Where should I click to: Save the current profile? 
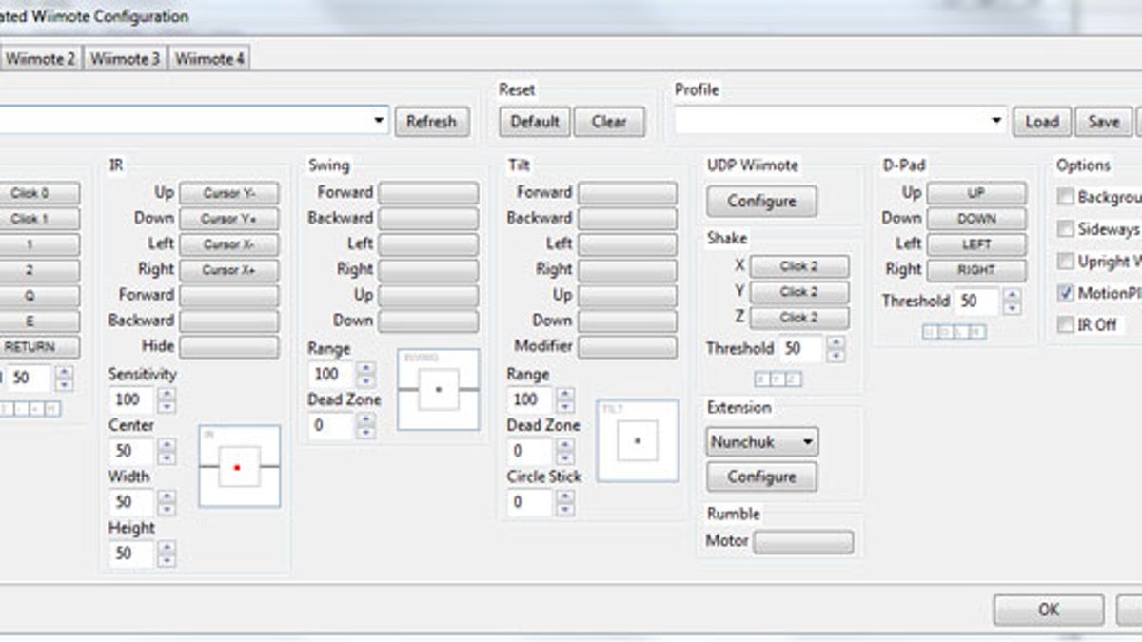pos(1104,122)
